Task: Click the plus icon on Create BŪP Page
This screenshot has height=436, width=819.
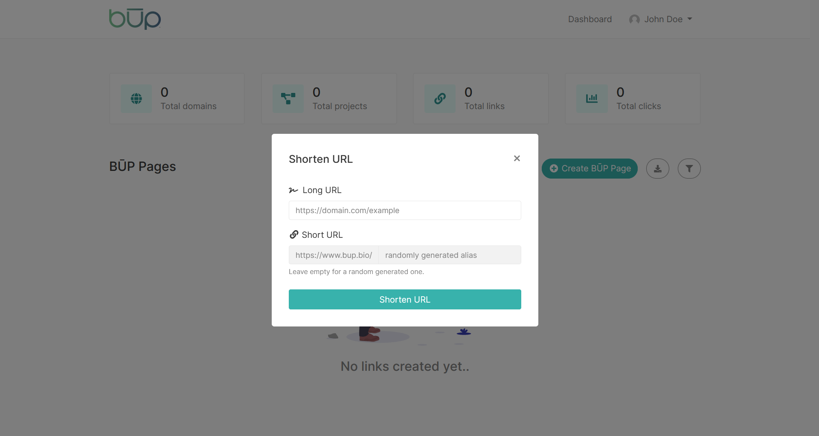Action: click(x=554, y=169)
